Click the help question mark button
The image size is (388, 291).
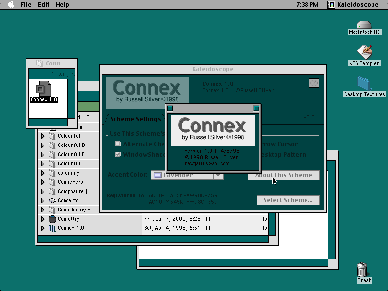pos(314,83)
